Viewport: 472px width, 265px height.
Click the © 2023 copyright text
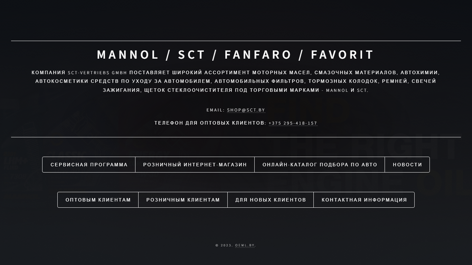pyautogui.click(x=224, y=245)
